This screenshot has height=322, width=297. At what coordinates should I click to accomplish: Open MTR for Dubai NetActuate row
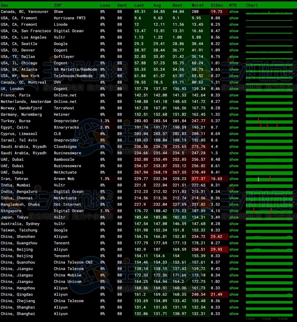click(234, 172)
